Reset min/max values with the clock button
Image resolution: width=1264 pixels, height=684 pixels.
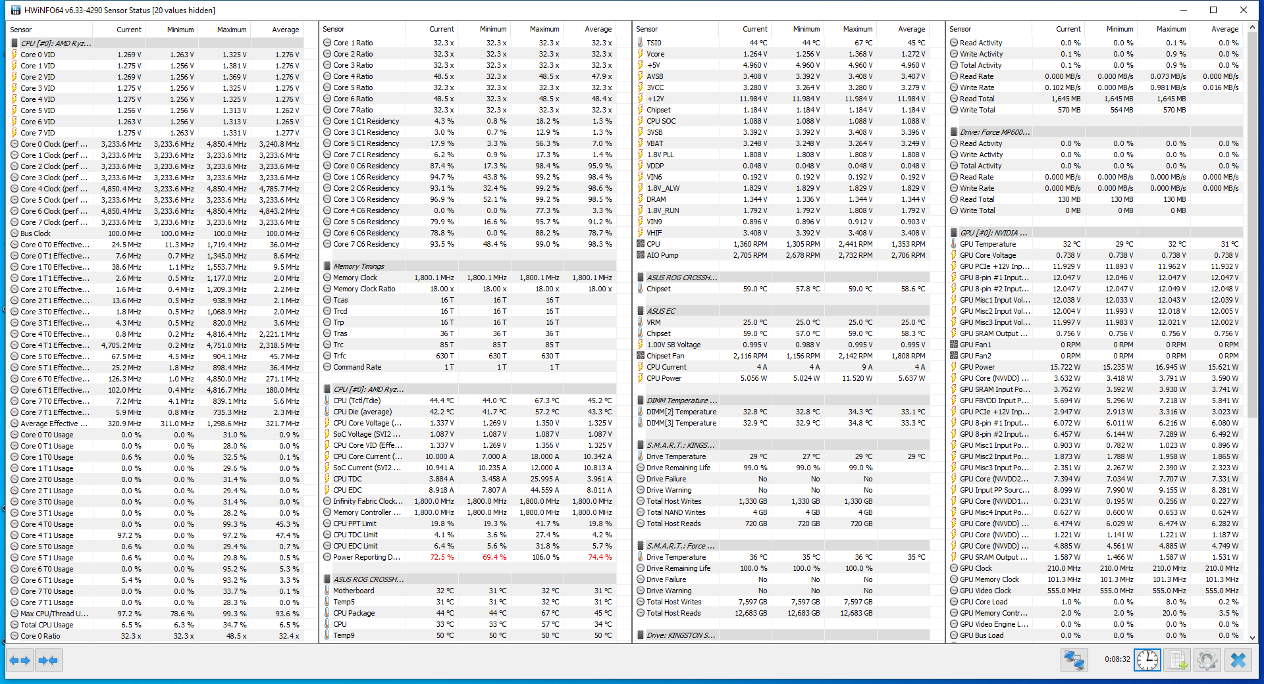click(1147, 660)
